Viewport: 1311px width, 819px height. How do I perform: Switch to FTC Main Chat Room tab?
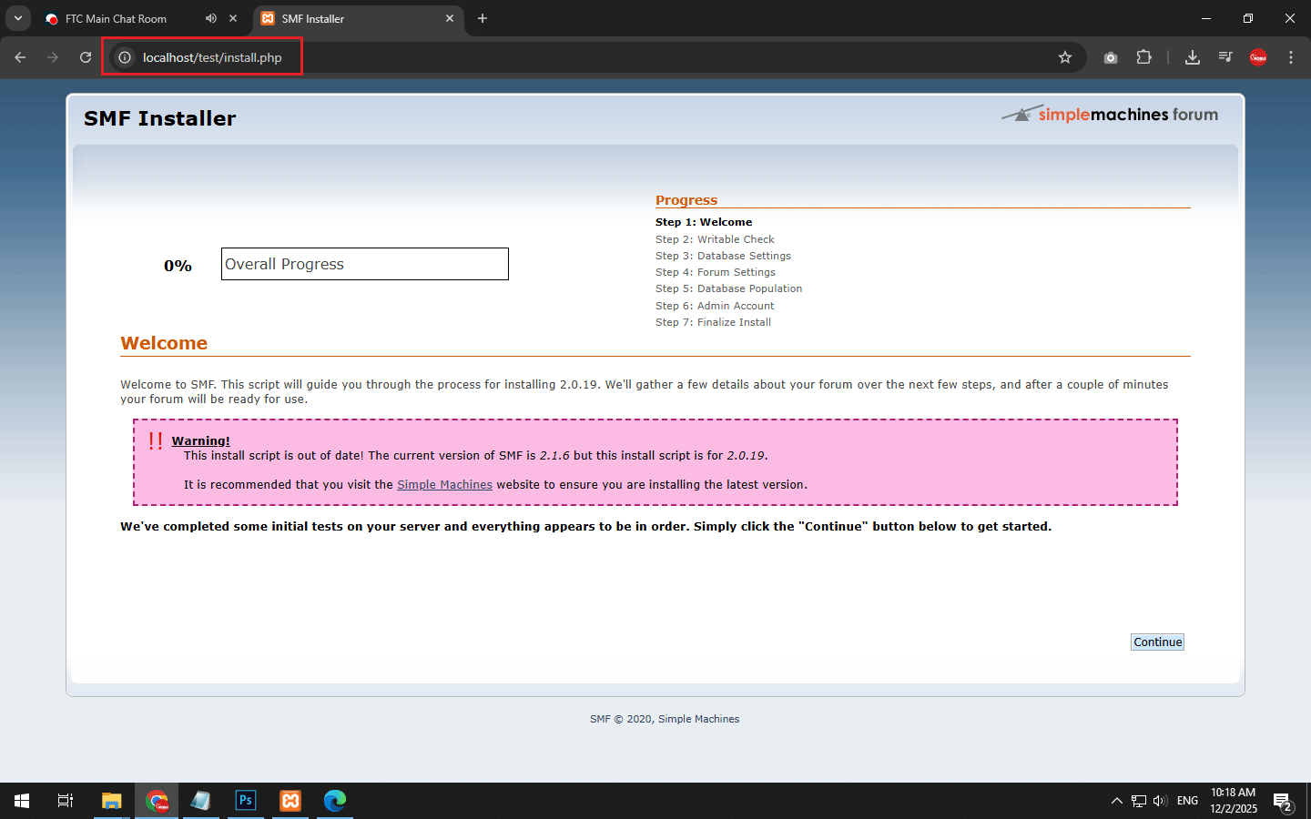coord(116,18)
